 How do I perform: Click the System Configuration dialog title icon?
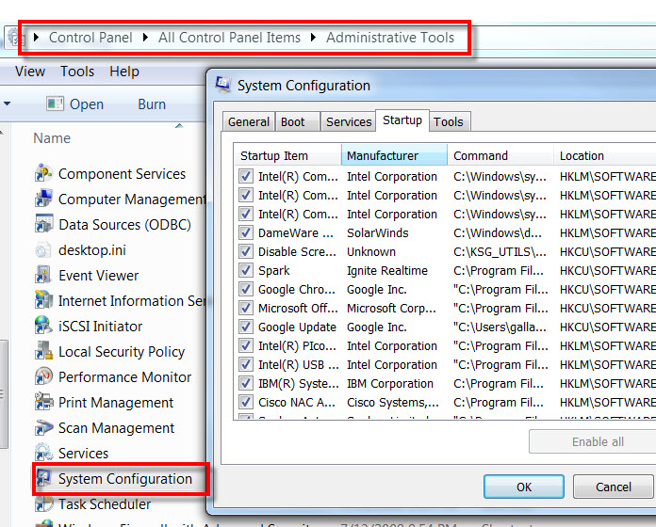click(x=223, y=85)
